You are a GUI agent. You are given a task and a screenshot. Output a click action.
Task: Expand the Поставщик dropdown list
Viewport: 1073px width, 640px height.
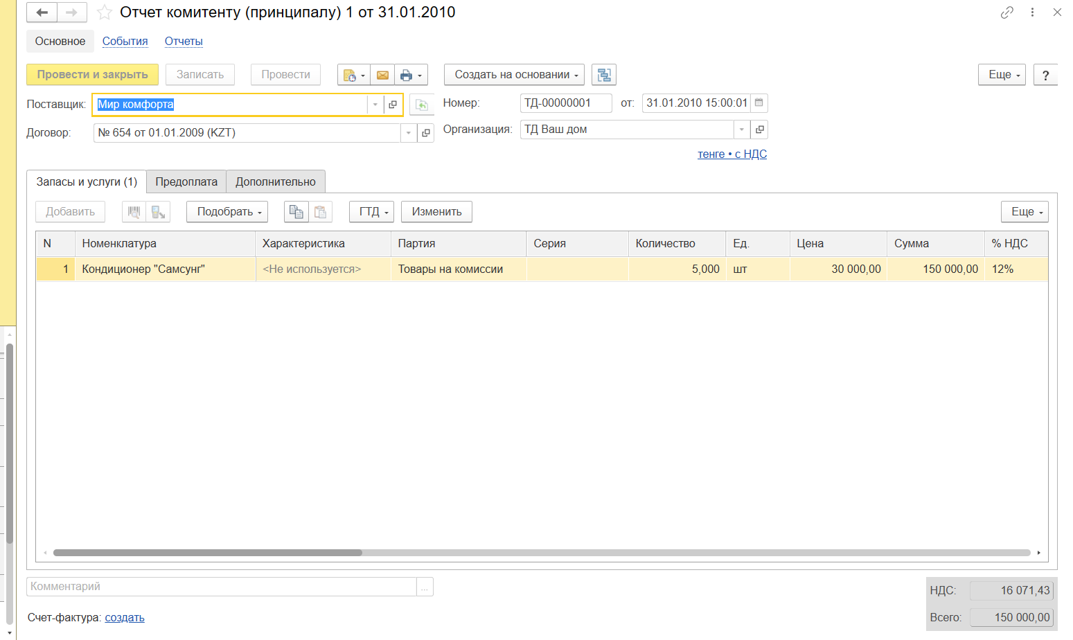tap(375, 105)
